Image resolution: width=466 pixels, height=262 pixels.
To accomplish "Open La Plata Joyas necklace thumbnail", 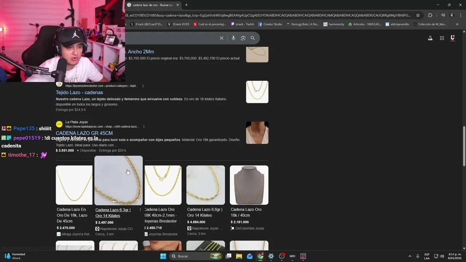I will pos(257,132).
